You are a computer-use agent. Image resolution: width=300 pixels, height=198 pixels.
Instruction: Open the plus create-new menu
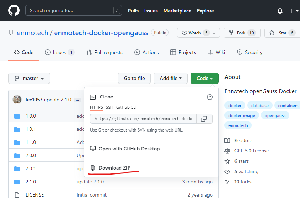coord(293,11)
